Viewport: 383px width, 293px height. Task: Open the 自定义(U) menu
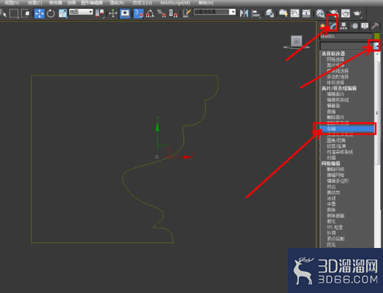tap(142, 3)
